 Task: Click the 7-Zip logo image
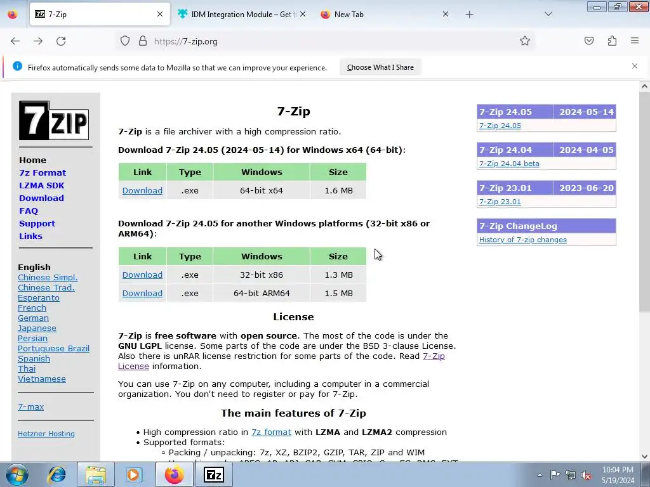click(x=54, y=120)
